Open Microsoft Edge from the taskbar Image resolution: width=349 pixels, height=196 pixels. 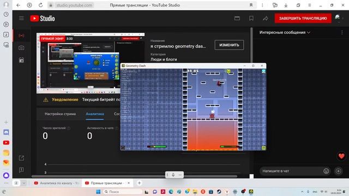171,192
